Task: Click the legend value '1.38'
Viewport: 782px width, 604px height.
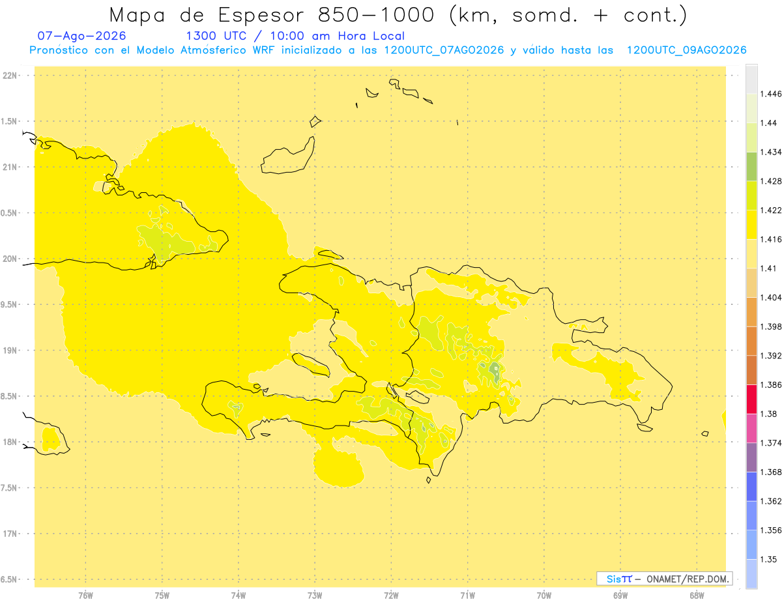Action: coord(769,414)
